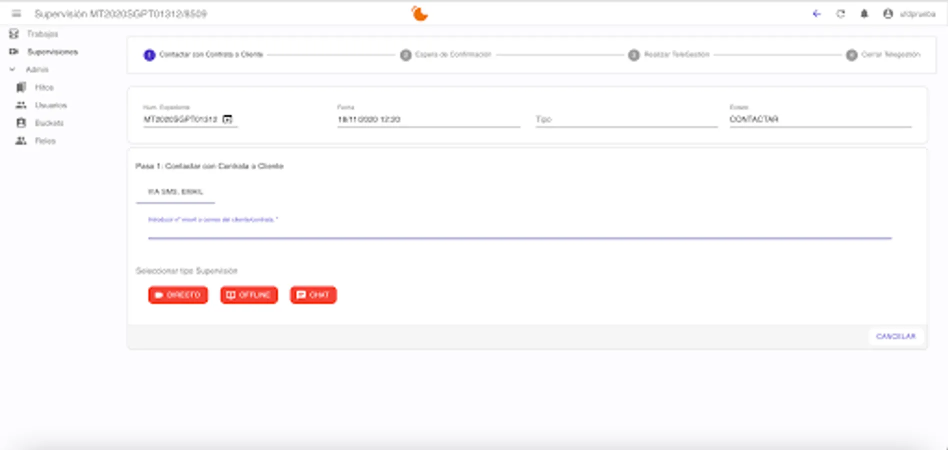The width and height of the screenshot is (948, 450).
Task: Click the CANCELAR link
Action: coord(895,336)
